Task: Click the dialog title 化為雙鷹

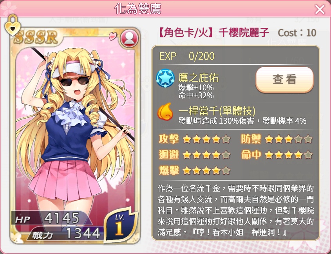Action: click(138, 9)
